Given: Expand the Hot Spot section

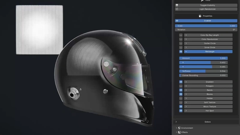Looking at the screenshot, I should click(186, 111).
